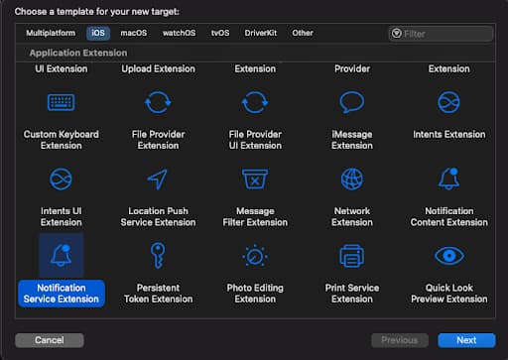
Task: Click the filter icon in search field
Action: tap(397, 34)
